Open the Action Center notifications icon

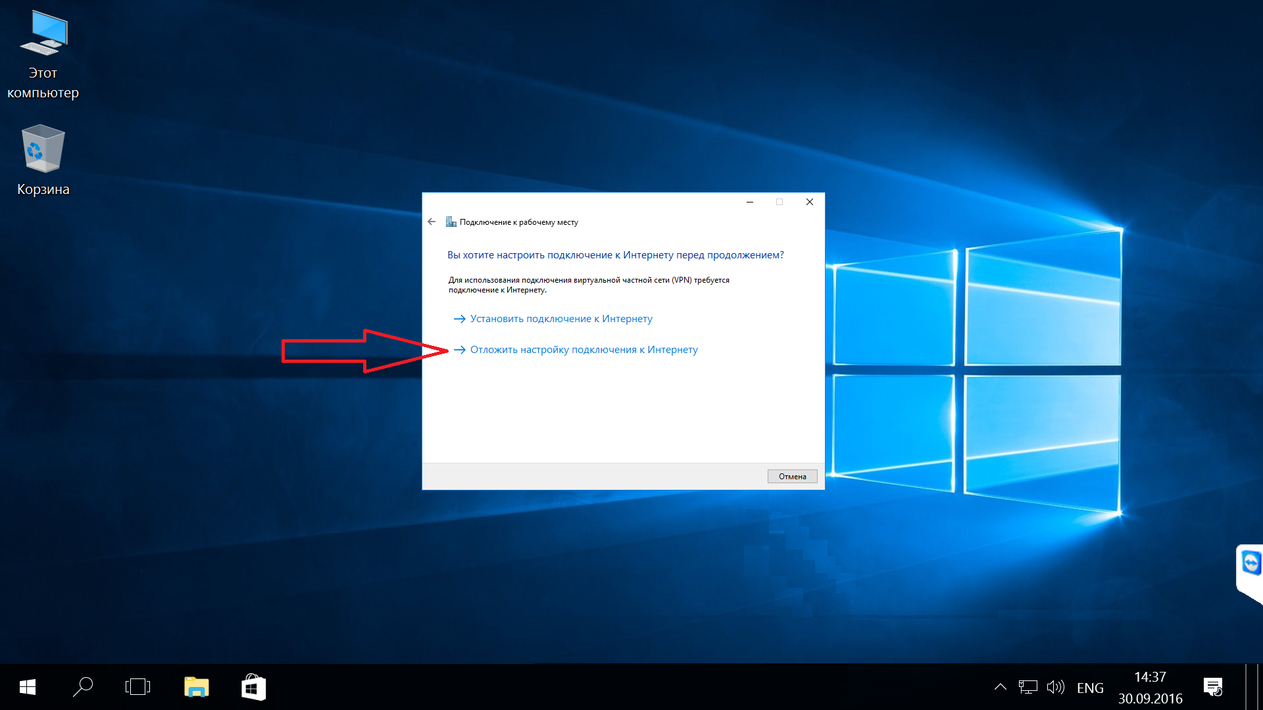point(1213,687)
